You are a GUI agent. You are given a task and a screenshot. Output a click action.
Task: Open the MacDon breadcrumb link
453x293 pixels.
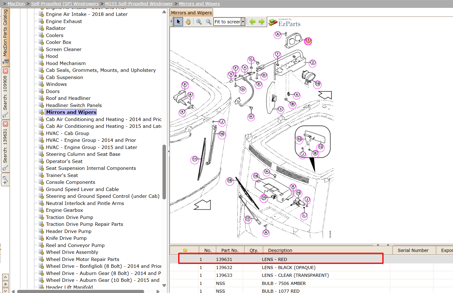16,4
